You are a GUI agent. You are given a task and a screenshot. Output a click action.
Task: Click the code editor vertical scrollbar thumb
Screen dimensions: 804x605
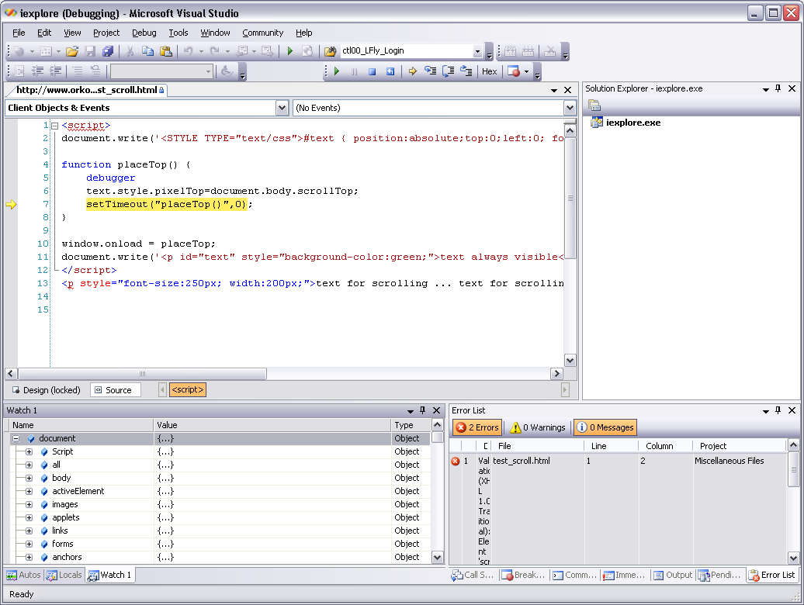pos(570,199)
